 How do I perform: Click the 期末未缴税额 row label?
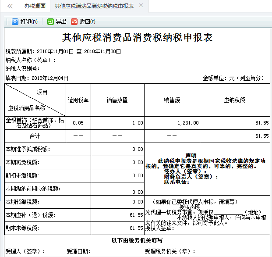click(x=22, y=228)
